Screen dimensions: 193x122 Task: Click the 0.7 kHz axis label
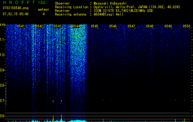[3, 101]
